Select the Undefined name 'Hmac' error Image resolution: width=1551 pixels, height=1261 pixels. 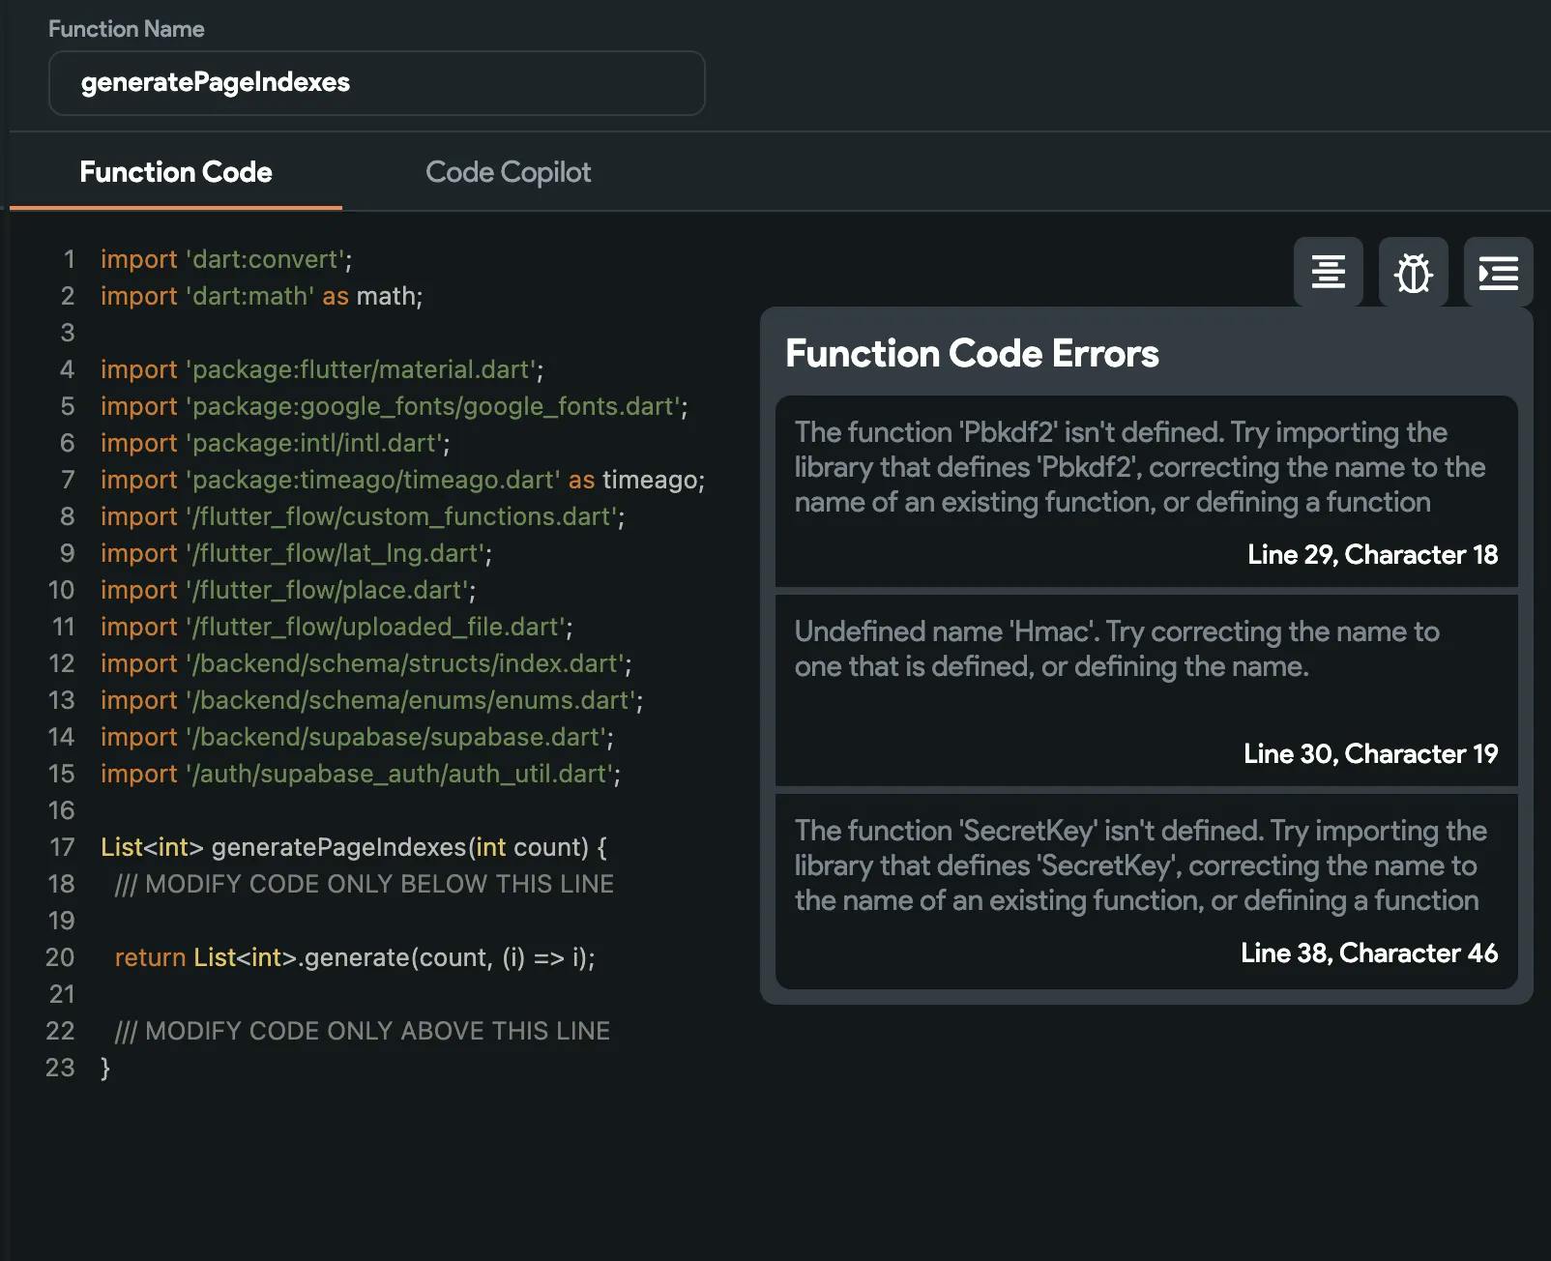point(1116,649)
